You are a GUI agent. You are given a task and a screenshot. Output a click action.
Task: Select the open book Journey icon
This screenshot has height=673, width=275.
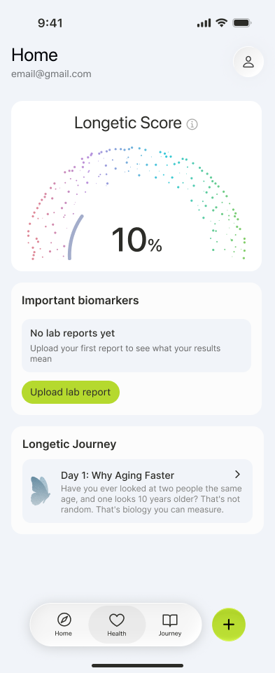(x=170, y=620)
